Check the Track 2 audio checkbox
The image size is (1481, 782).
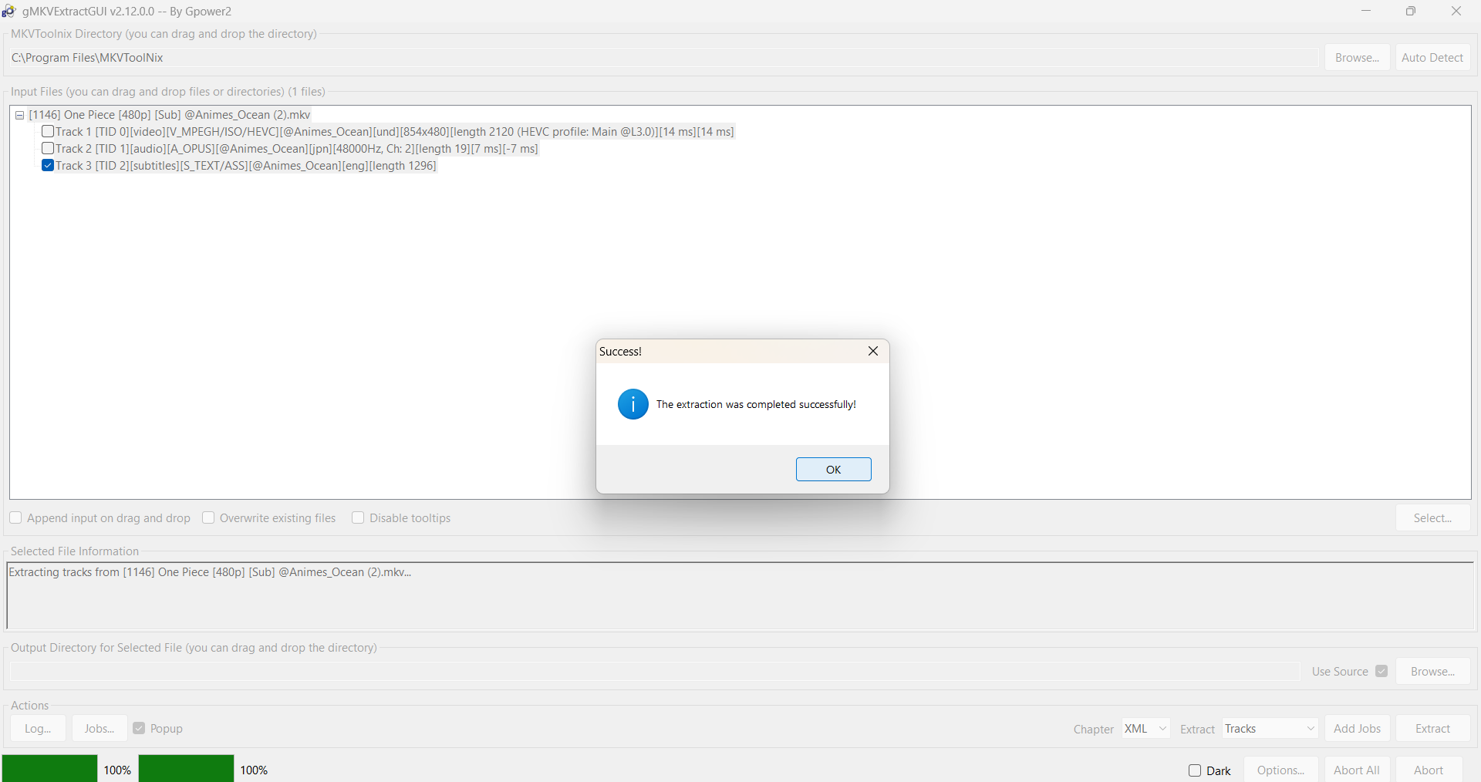pos(48,149)
